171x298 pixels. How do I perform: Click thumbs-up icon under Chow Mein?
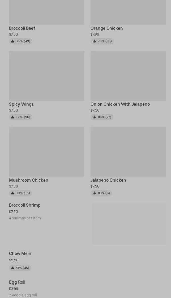[x=13, y=268]
